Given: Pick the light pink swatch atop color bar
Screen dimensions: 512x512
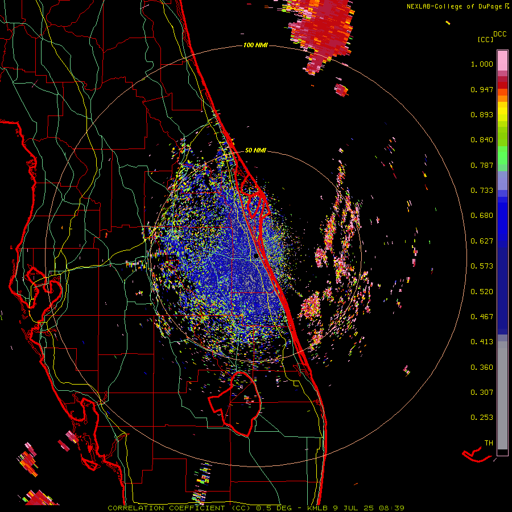Looking at the screenshot, I should pos(502,60).
